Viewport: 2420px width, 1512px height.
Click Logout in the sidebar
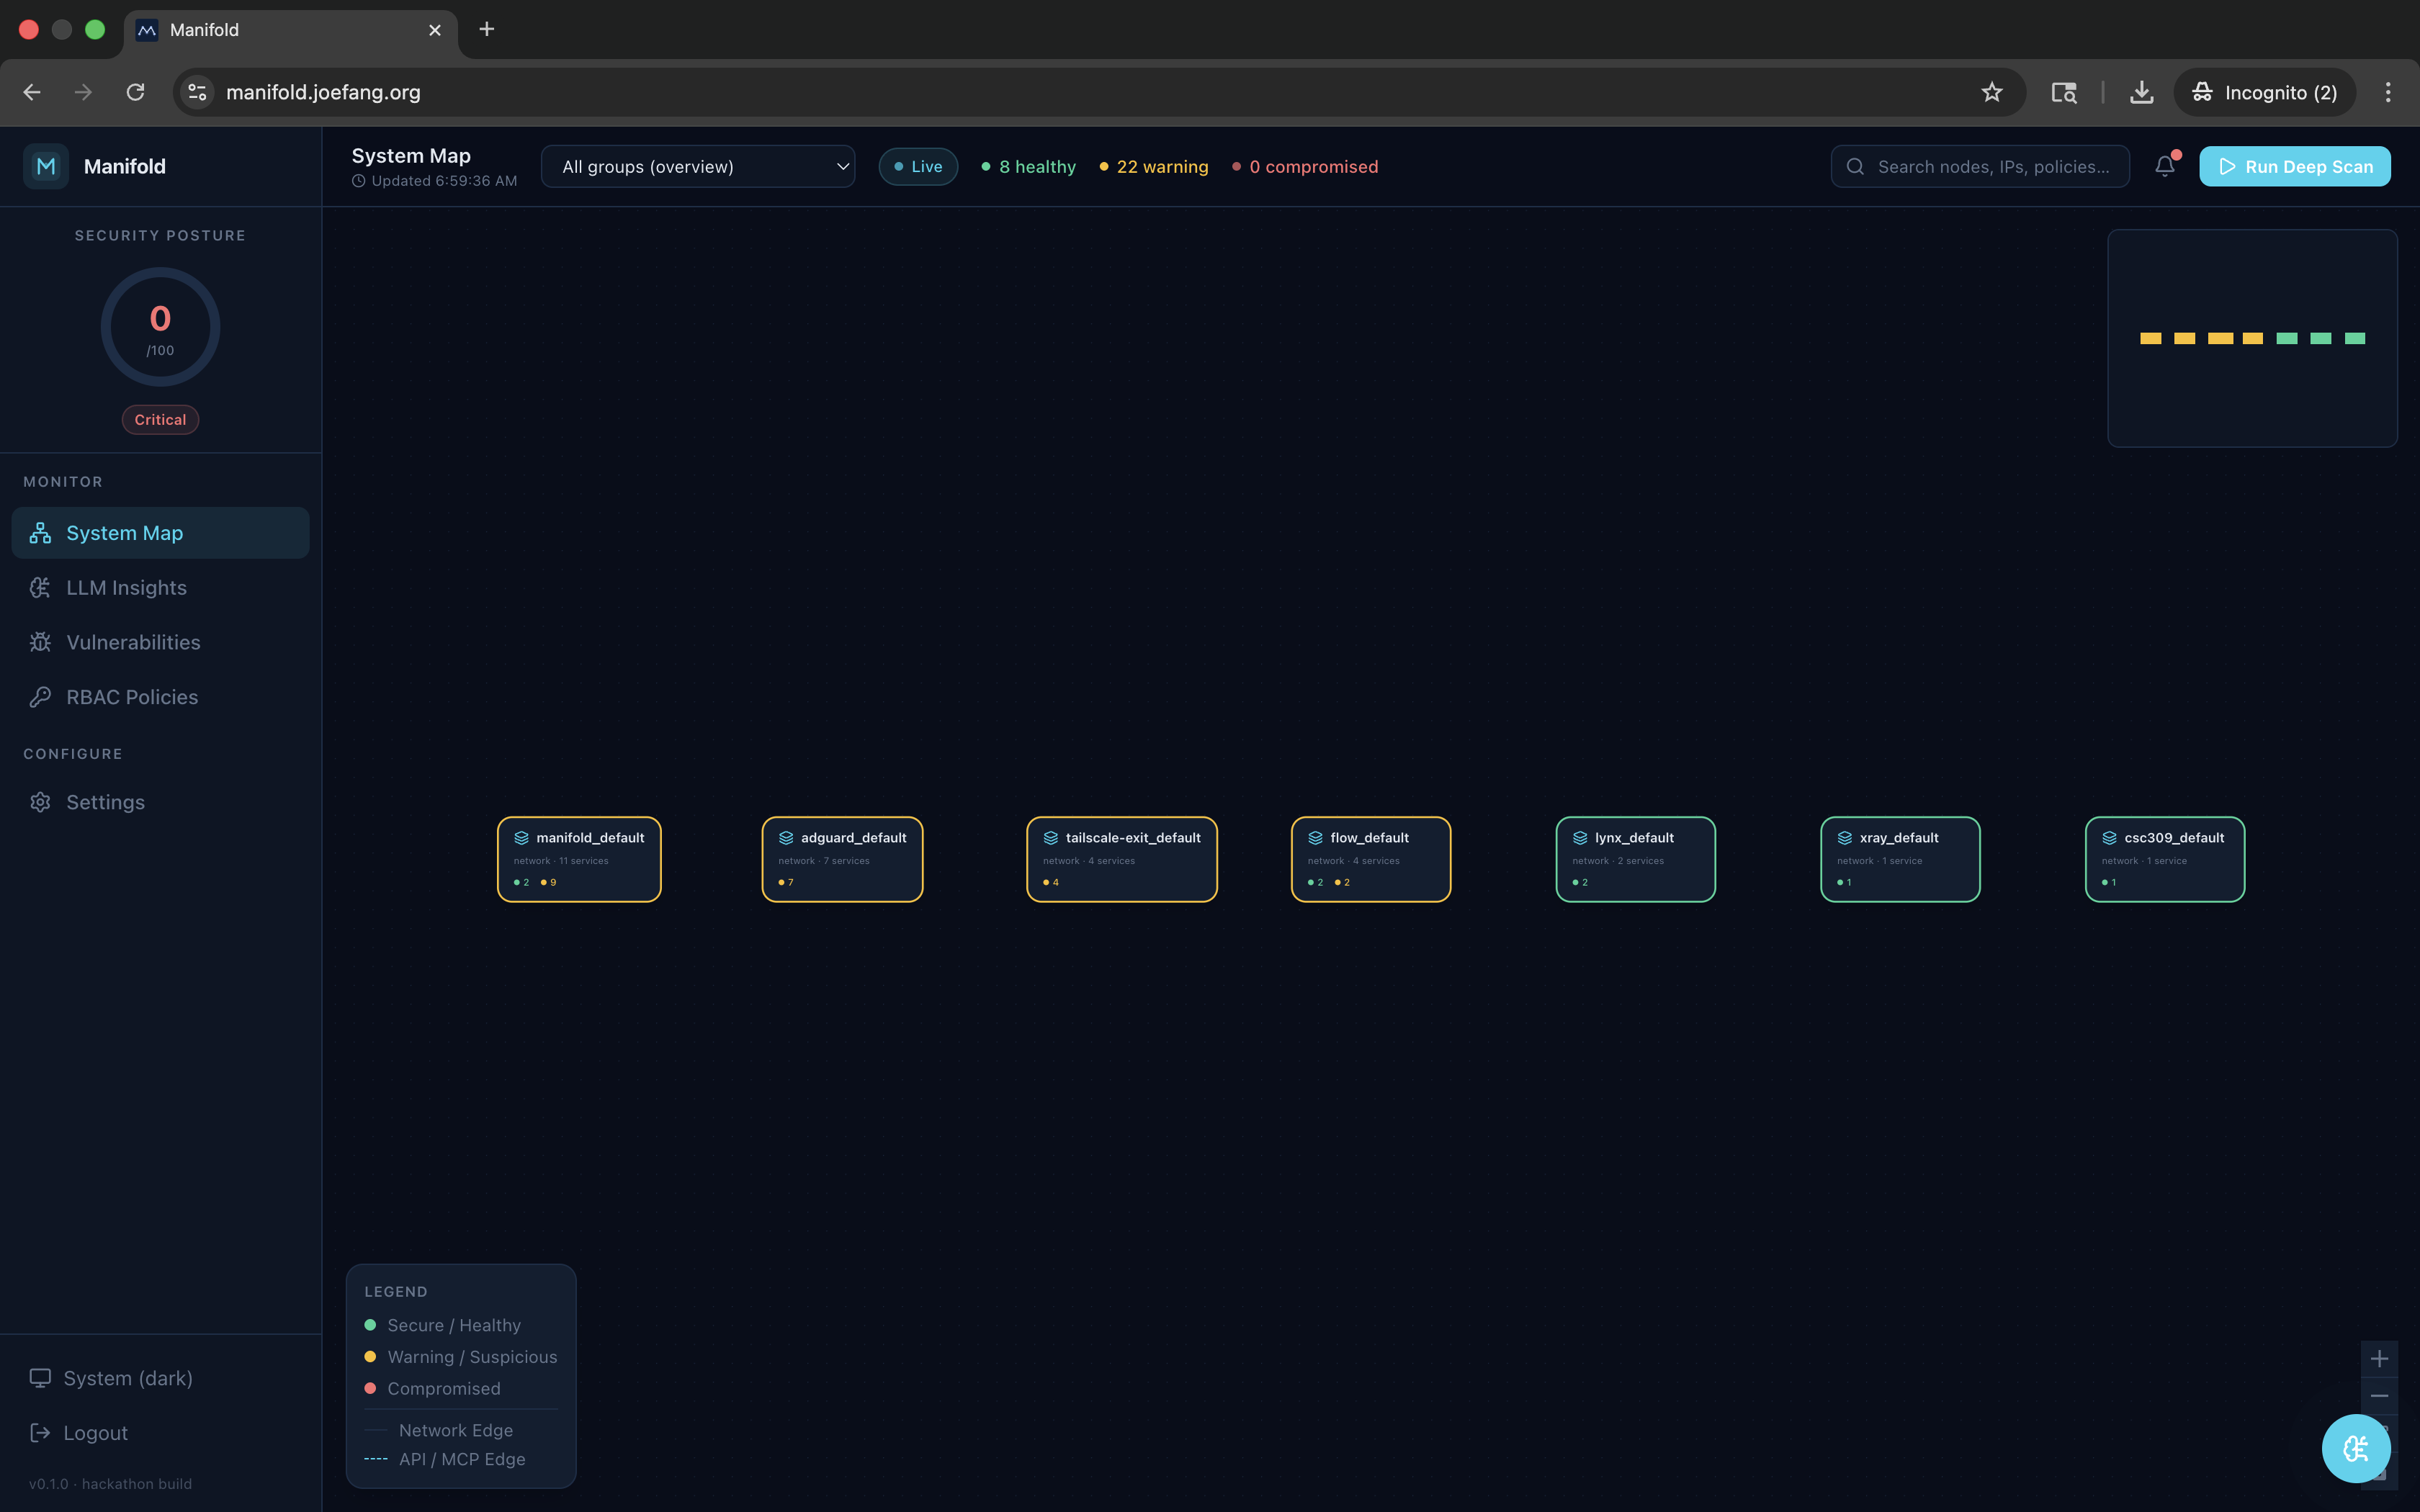coord(95,1433)
